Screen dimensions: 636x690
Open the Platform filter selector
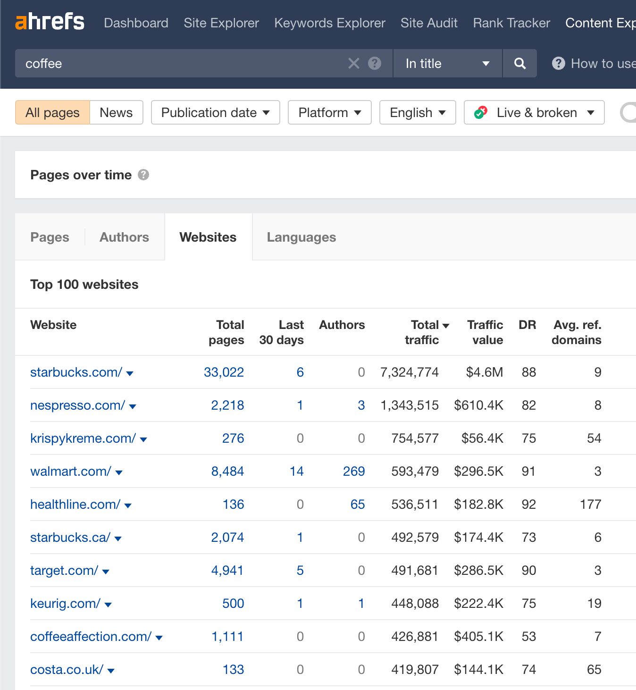coord(329,112)
